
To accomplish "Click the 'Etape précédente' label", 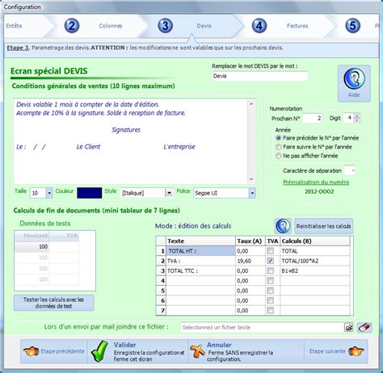I will 62,351.
